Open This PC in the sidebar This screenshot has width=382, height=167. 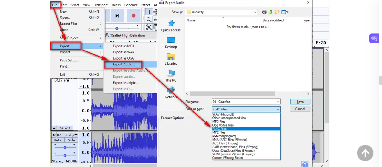(x=171, y=76)
